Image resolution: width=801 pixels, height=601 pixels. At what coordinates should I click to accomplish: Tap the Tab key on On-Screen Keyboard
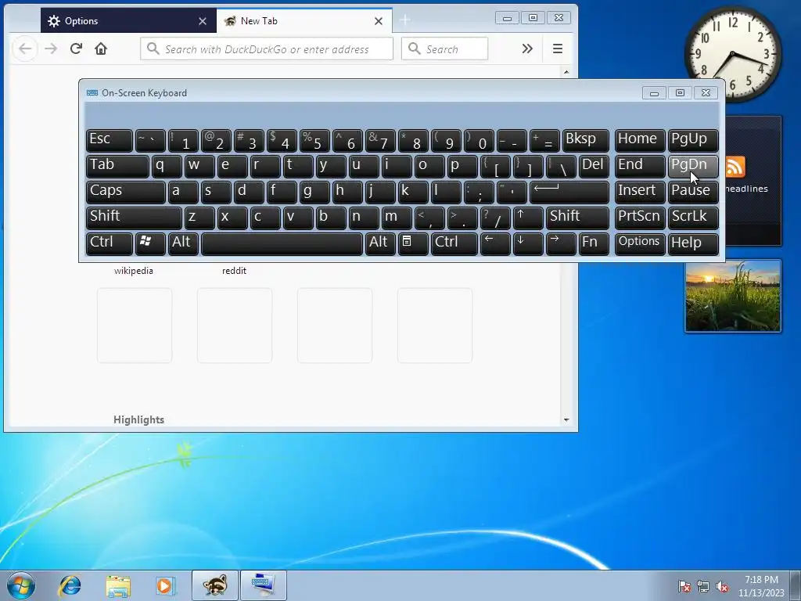point(117,166)
